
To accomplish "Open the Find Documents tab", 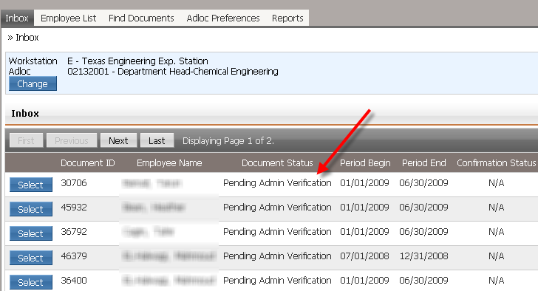I will click(141, 18).
